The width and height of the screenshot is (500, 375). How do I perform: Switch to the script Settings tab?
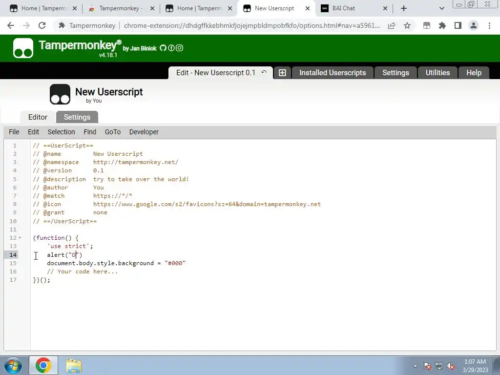(x=77, y=117)
